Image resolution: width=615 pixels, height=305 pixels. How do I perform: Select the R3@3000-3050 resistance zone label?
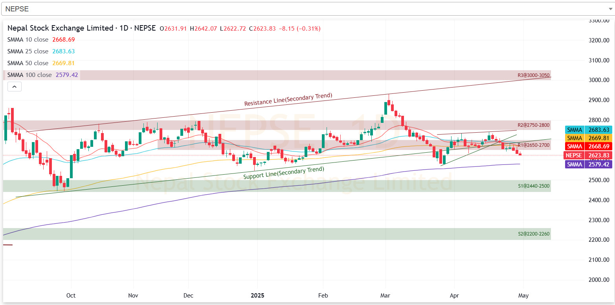pos(533,75)
